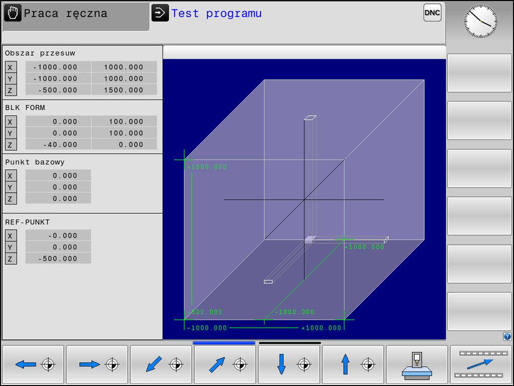Screen dimensions: 514x386
Task: Click the first blank vertical soft key
Action: (x=479, y=73)
